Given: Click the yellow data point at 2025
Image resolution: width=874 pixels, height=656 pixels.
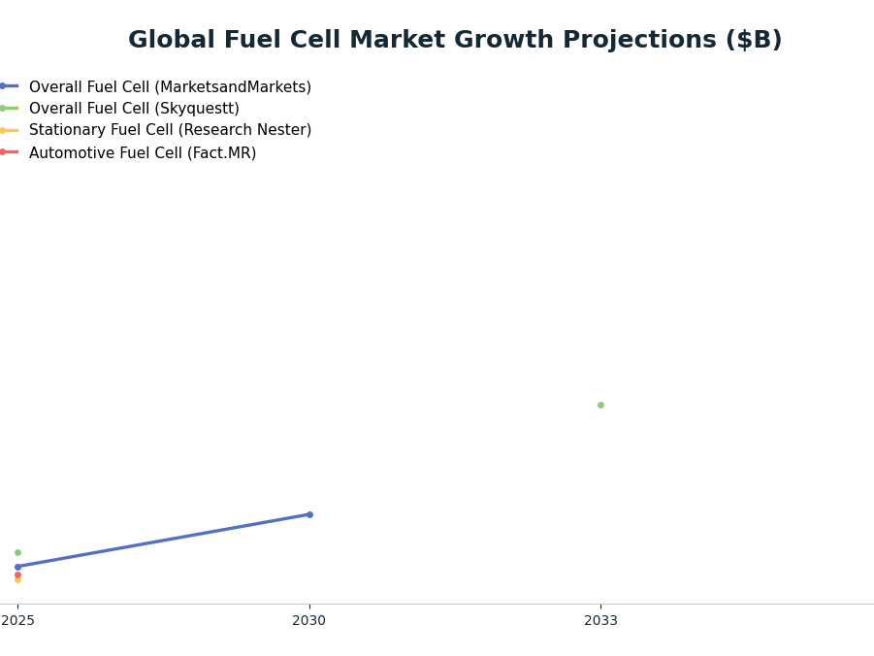Looking at the screenshot, I should [17, 580].
